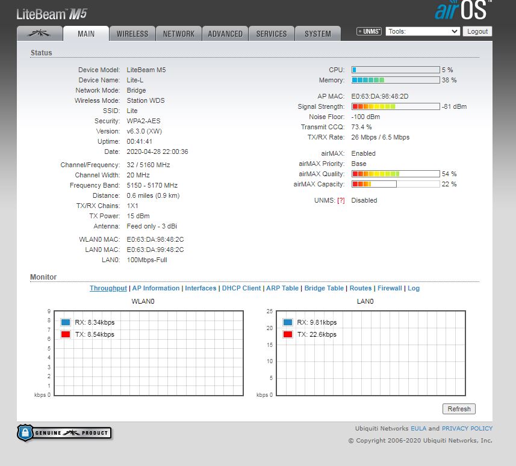516x466 pixels.
Task: Open the Log link
Action: click(x=414, y=288)
